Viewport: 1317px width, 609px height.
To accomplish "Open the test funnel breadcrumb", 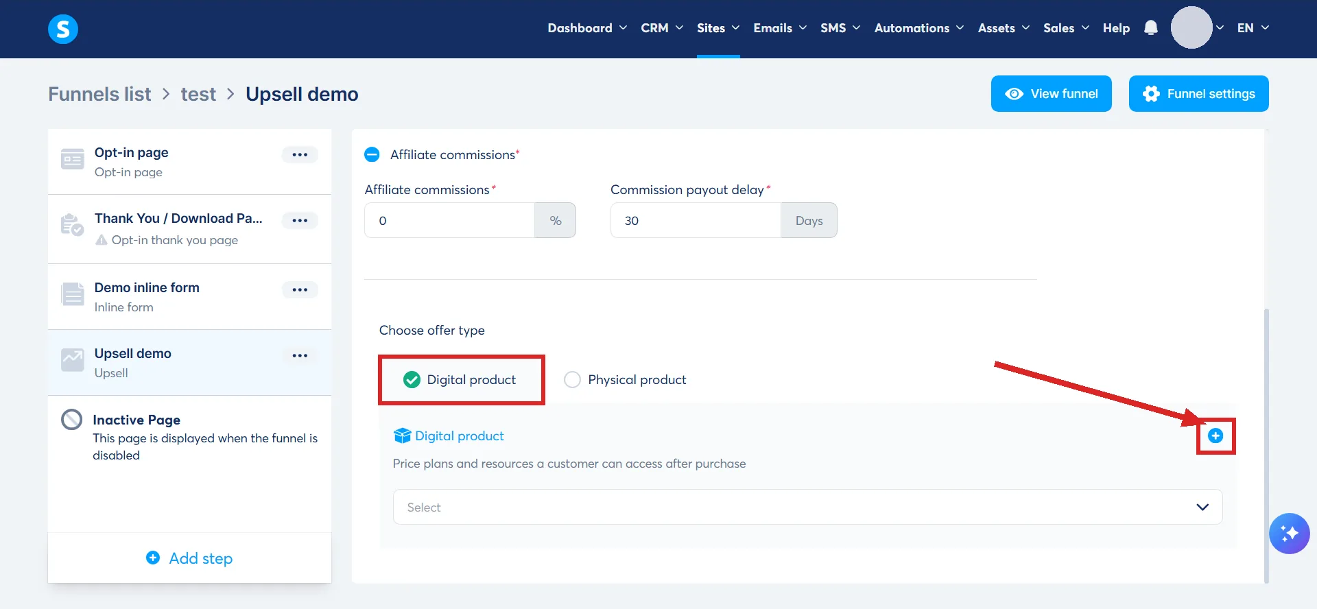I will pos(198,94).
